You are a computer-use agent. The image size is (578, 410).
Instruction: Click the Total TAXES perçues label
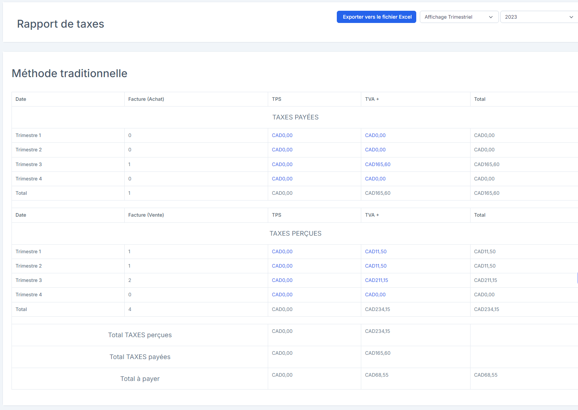[x=140, y=335]
